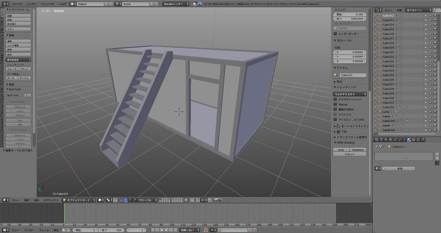The image size is (441, 233).
Task: Select the rotate manipulator icon
Action: pos(131,200)
